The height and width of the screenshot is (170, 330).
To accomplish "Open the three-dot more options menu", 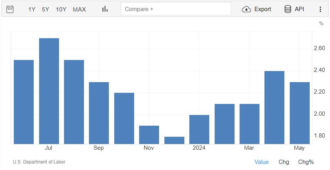I will [x=320, y=9].
